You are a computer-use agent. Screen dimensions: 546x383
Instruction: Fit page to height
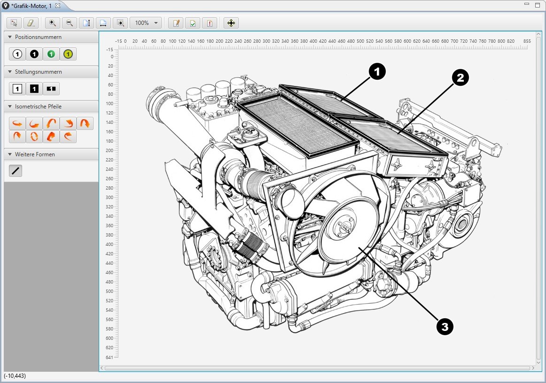[x=86, y=23]
